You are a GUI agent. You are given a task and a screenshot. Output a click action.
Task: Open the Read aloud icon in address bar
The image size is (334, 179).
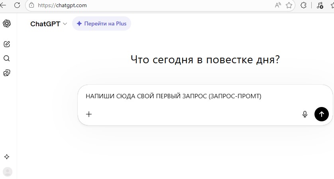coord(278,5)
